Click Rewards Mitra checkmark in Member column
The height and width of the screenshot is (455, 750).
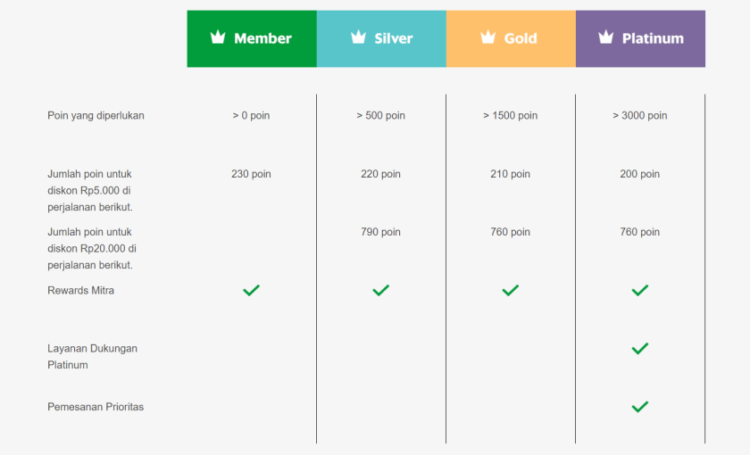coord(252,290)
